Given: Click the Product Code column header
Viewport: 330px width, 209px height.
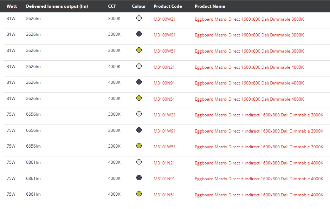Looking at the screenshot, I should 168,6.
